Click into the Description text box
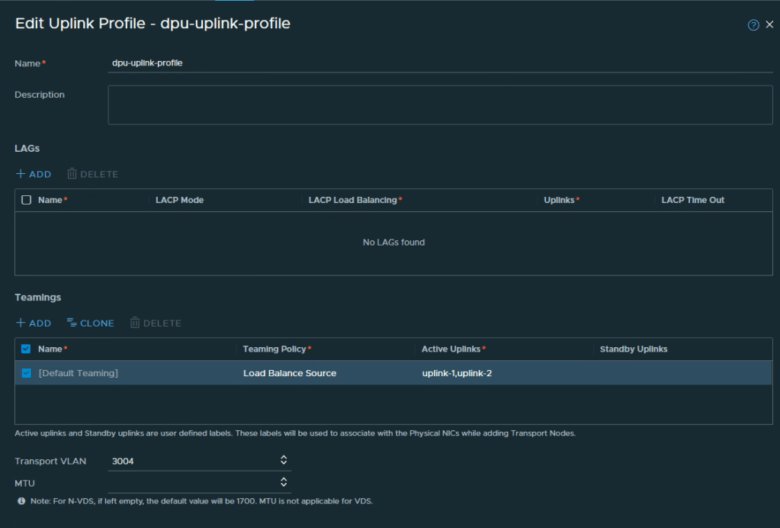 click(x=441, y=105)
